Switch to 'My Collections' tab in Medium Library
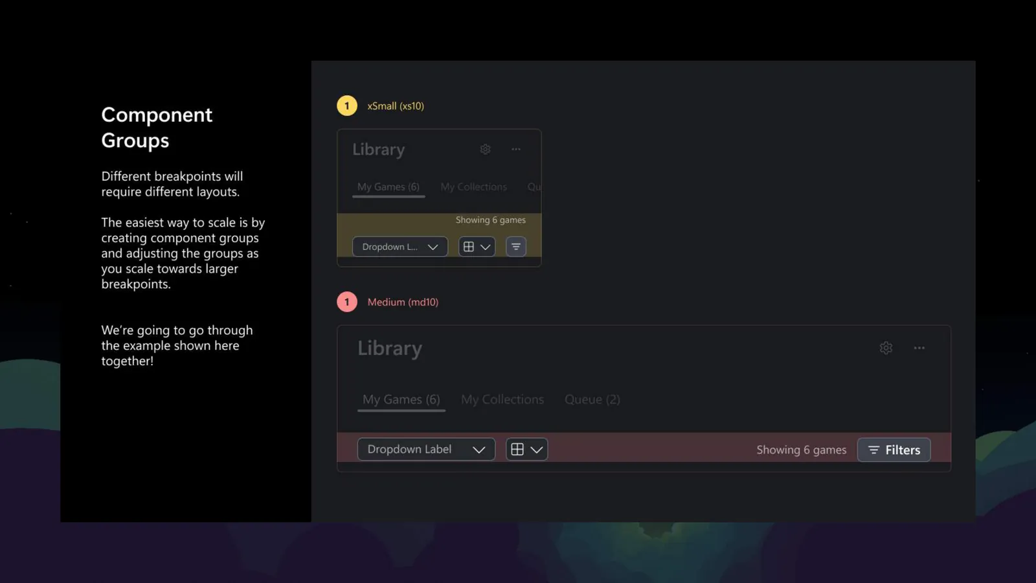The image size is (1036, 583). pos(502,400)
